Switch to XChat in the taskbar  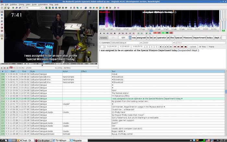click(25, 140)
